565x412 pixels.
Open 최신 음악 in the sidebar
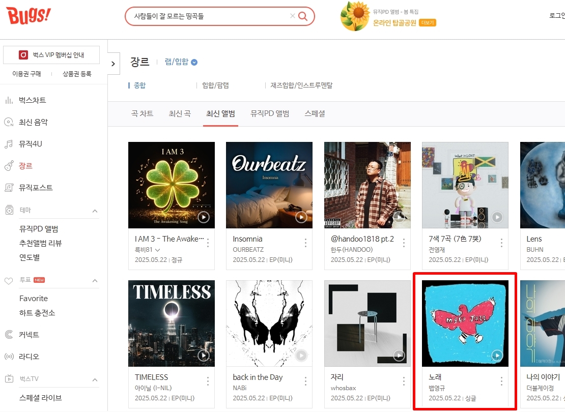[x=33, y=123]
